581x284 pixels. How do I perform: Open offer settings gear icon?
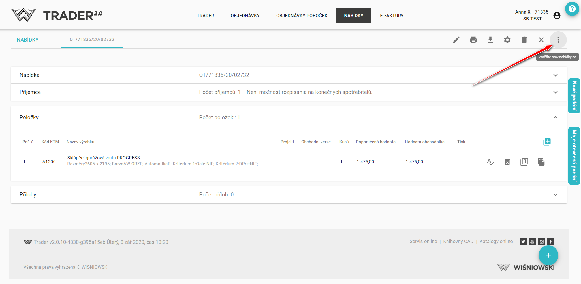pos(507,40)
